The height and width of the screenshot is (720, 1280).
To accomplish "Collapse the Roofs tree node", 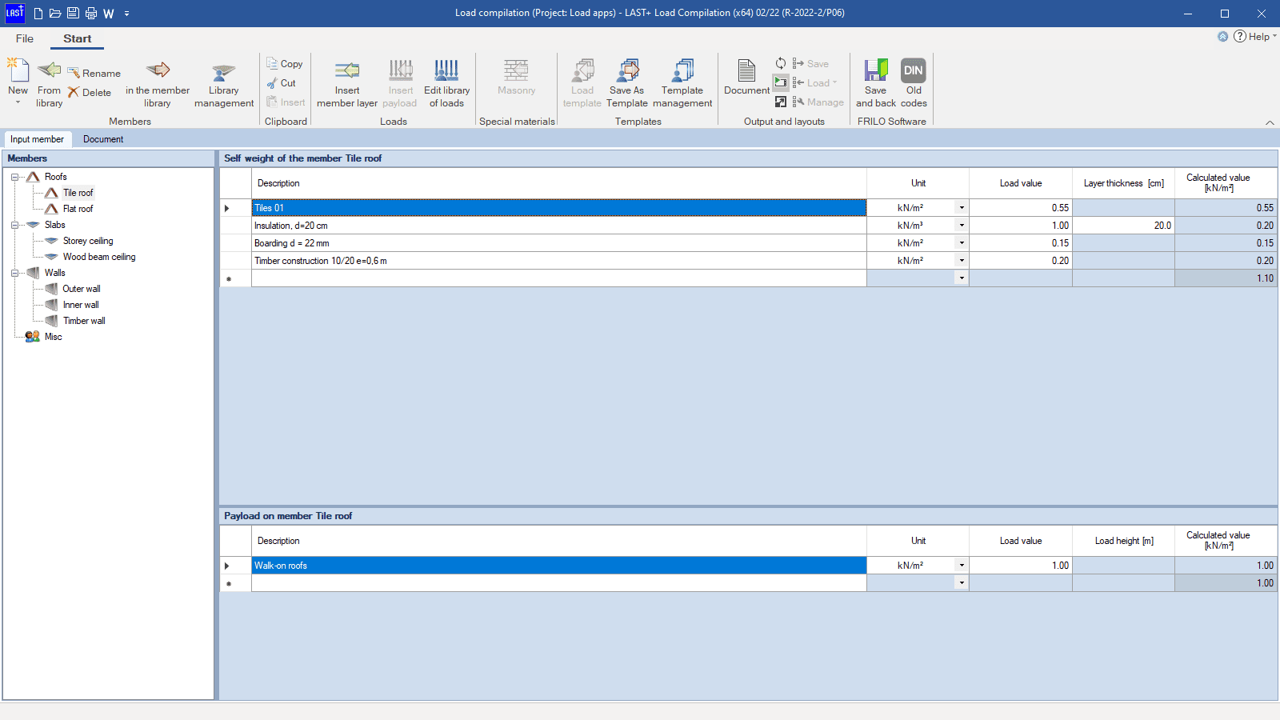I will 14,177.
